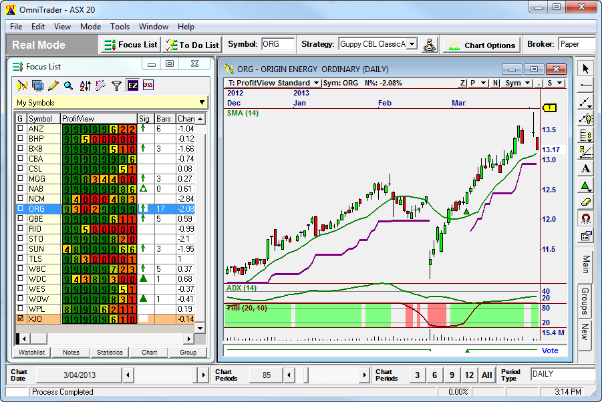602x402 pixels.
Task: Click the wrench F settings icon
Action: click(101, 85)
